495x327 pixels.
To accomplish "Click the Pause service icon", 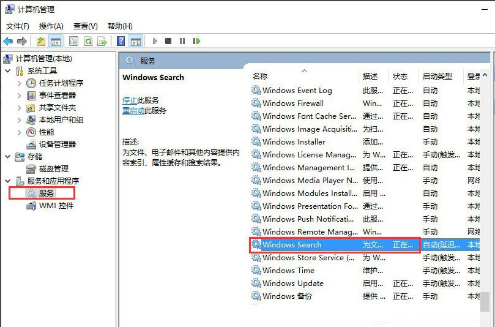I will (x=182, y=41).
